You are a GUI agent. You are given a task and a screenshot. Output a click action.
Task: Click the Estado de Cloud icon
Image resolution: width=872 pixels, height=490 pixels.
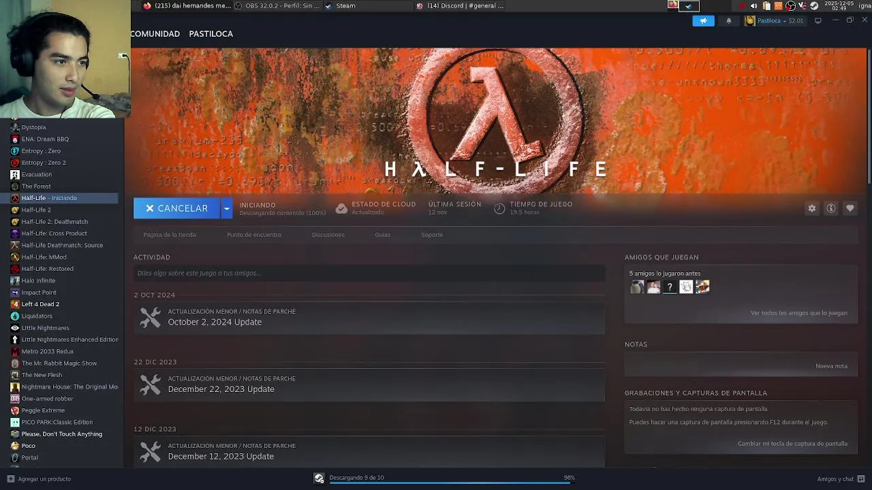pos(341,208)
